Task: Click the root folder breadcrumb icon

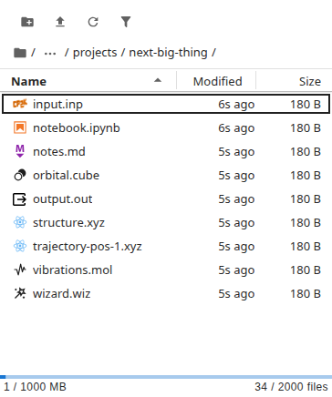Action: pyautogui.click(x=20, y=53)
